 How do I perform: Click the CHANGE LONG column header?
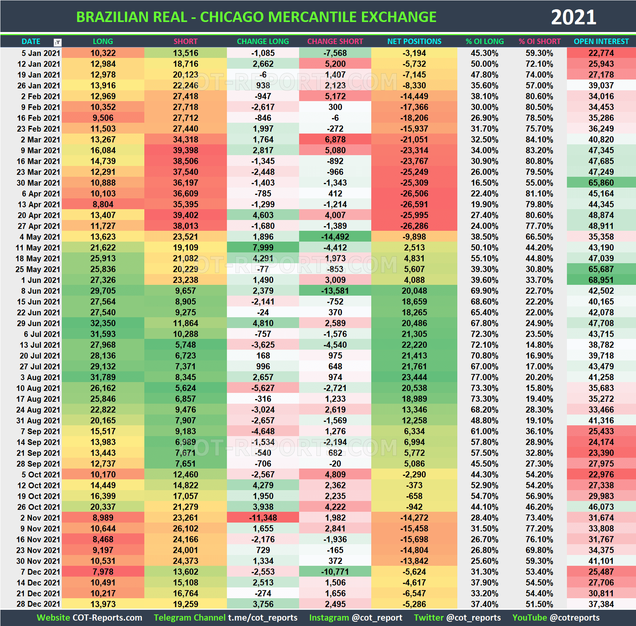click(263, 42)
